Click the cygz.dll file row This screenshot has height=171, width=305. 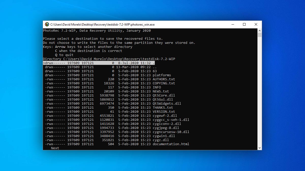click(x=107, y=140)
